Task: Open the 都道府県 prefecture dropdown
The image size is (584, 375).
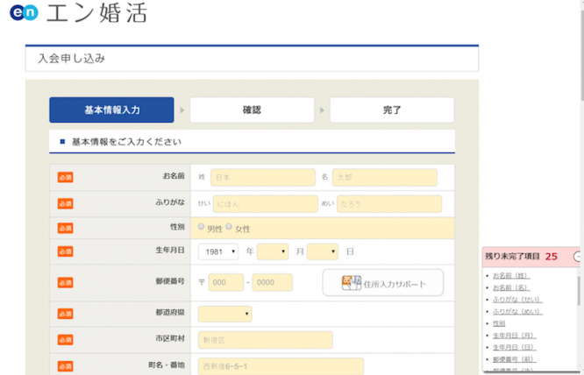Action: pos(225,314)
